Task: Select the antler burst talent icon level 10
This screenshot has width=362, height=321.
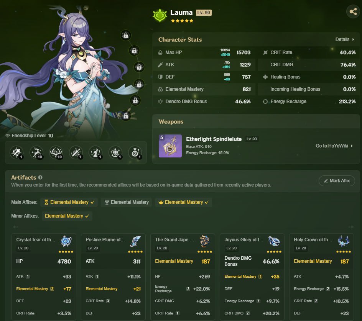Action: pos(56,152)
